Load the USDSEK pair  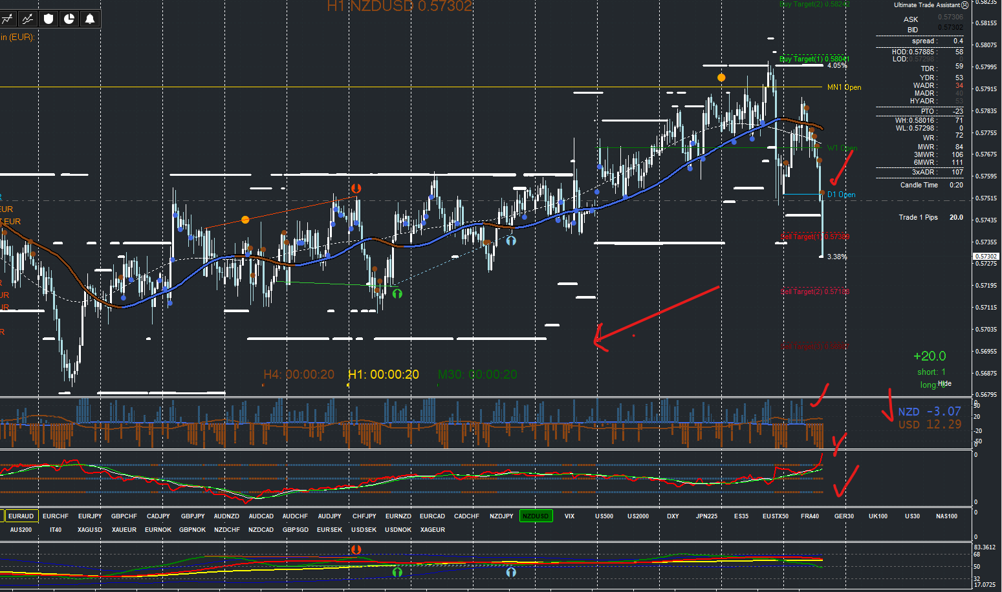[x=364, y=529]
